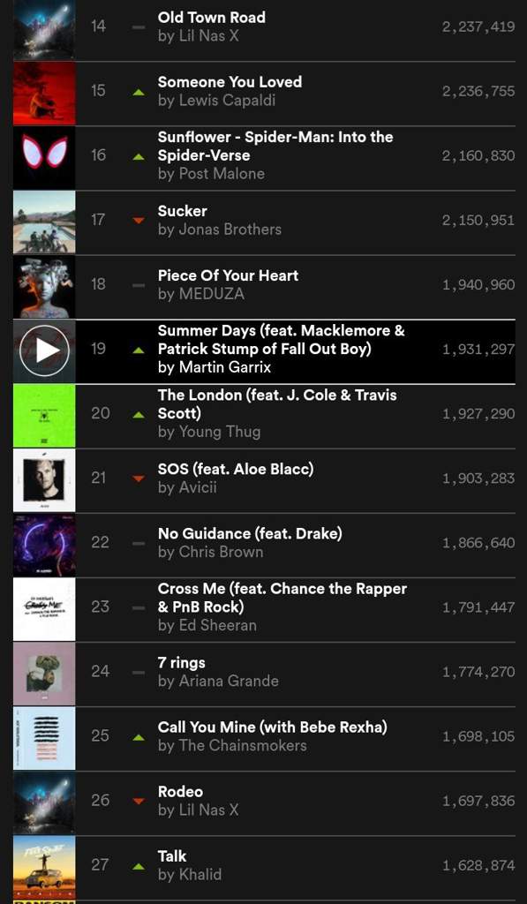Screen dimensions: 527x904
Task: Click up trend arrow for Call You Mine
Action: (x=139, y=737)
